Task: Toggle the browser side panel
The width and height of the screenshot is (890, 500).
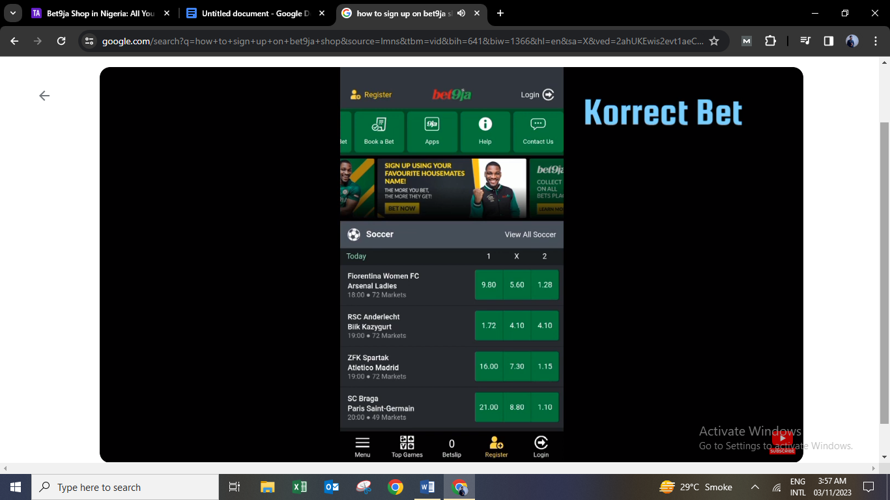Action: (829, 41)
